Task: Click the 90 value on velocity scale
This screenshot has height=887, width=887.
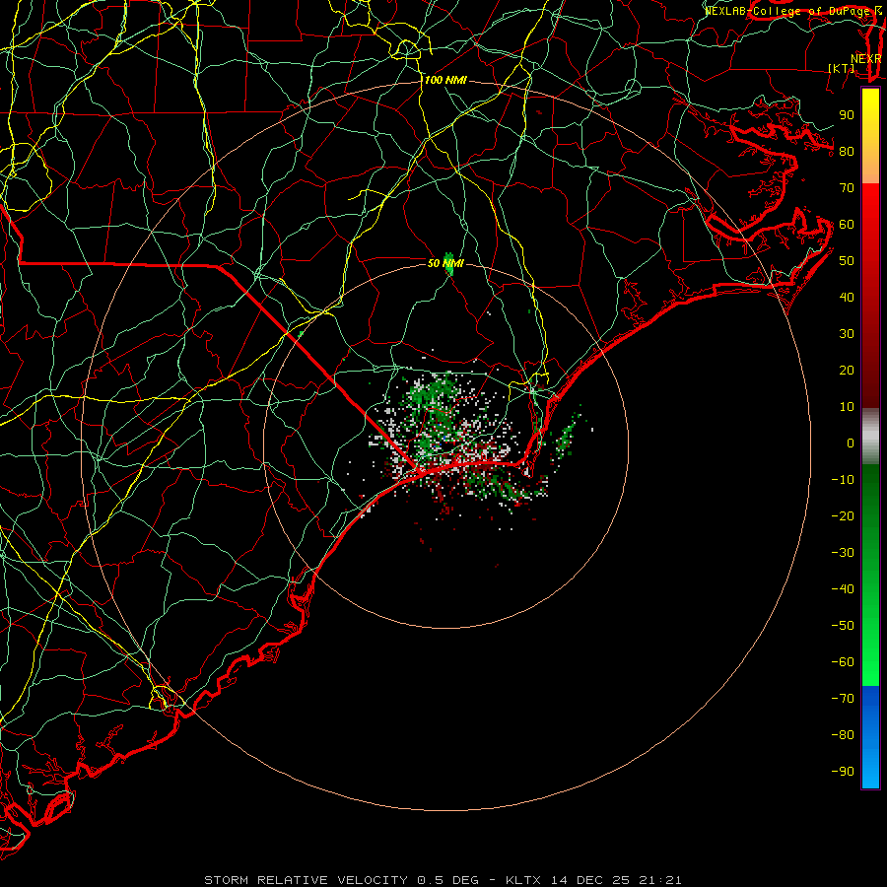Action: point(847,115)
